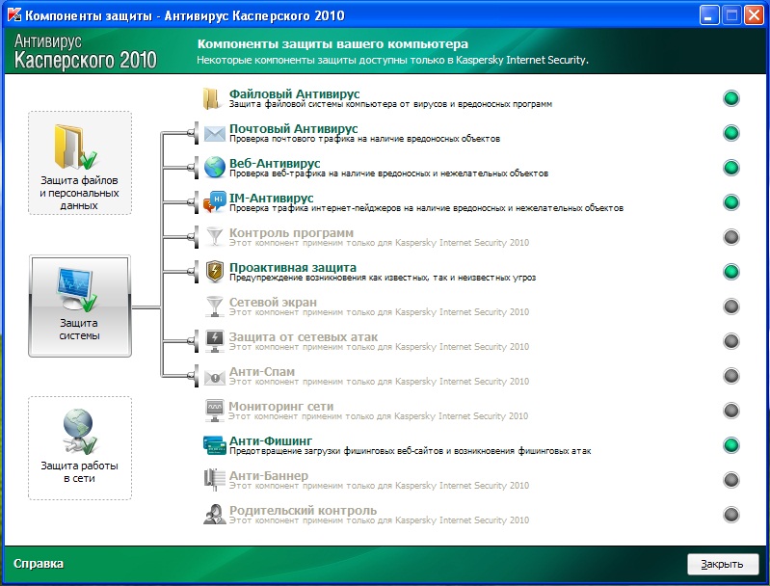Click the Родительский контроль disabled title
The height and width of the screenshot is (586, 770).
coord(303,511)
